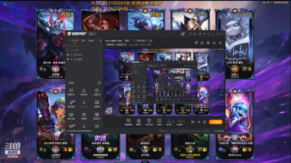Toggle visibility of the 文本 1 layer
The image size is (291, 163).
tap(68, 55)
